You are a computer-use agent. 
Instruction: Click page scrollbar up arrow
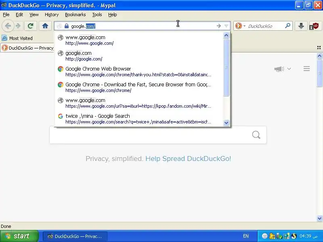[319, 56]
